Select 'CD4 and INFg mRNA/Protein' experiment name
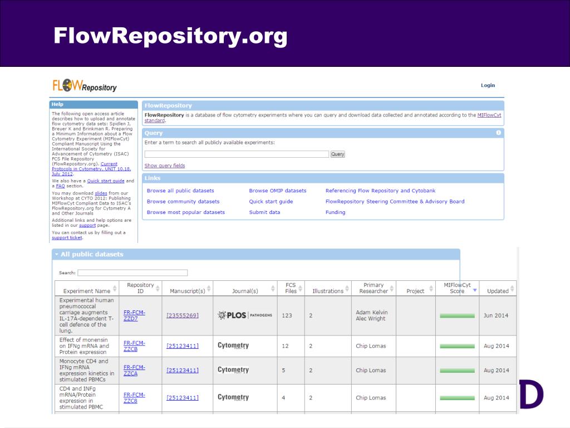 coord(81,398)
